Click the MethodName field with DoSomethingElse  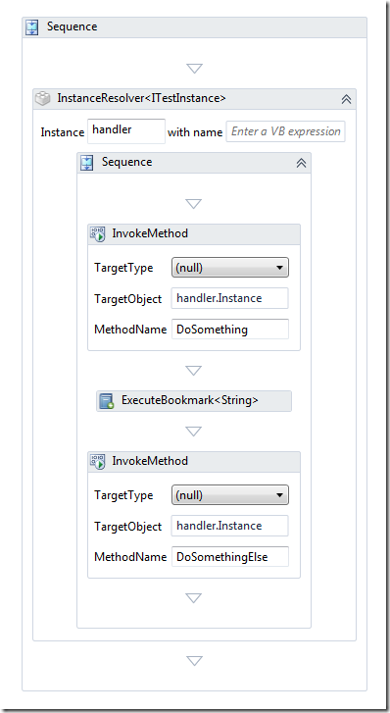(230, 557)
